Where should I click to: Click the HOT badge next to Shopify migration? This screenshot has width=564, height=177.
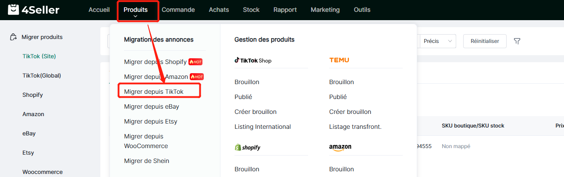click(195, 62)
